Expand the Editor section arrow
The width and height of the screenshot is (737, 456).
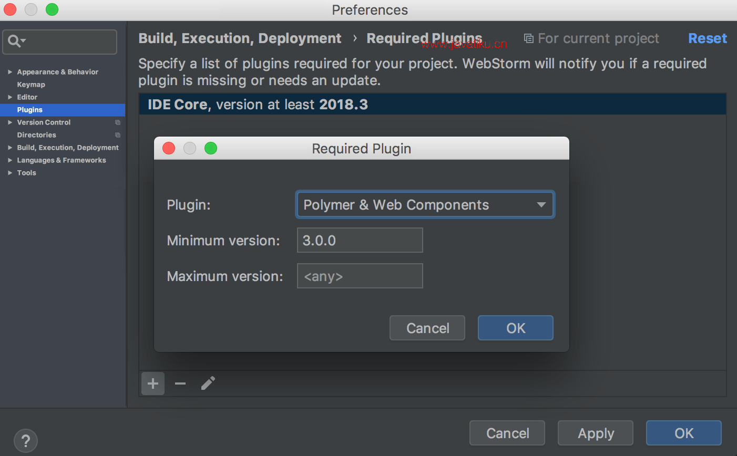coord(10,97)
